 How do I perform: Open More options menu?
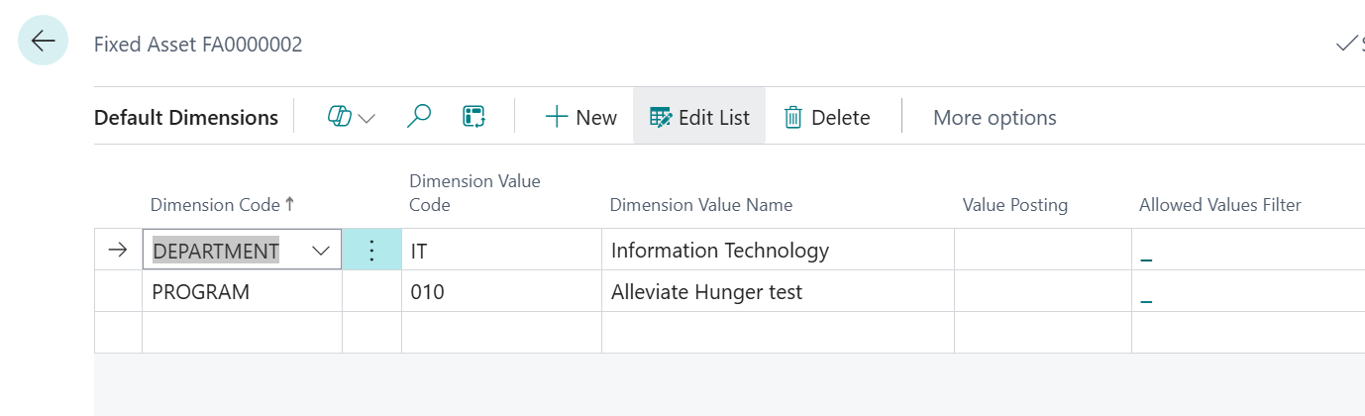pyautogui.click(x=995, y=117)
